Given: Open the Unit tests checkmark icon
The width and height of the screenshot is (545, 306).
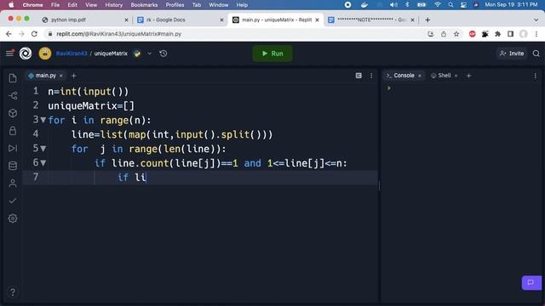Looking at the screenshot, I should point(13,201).
